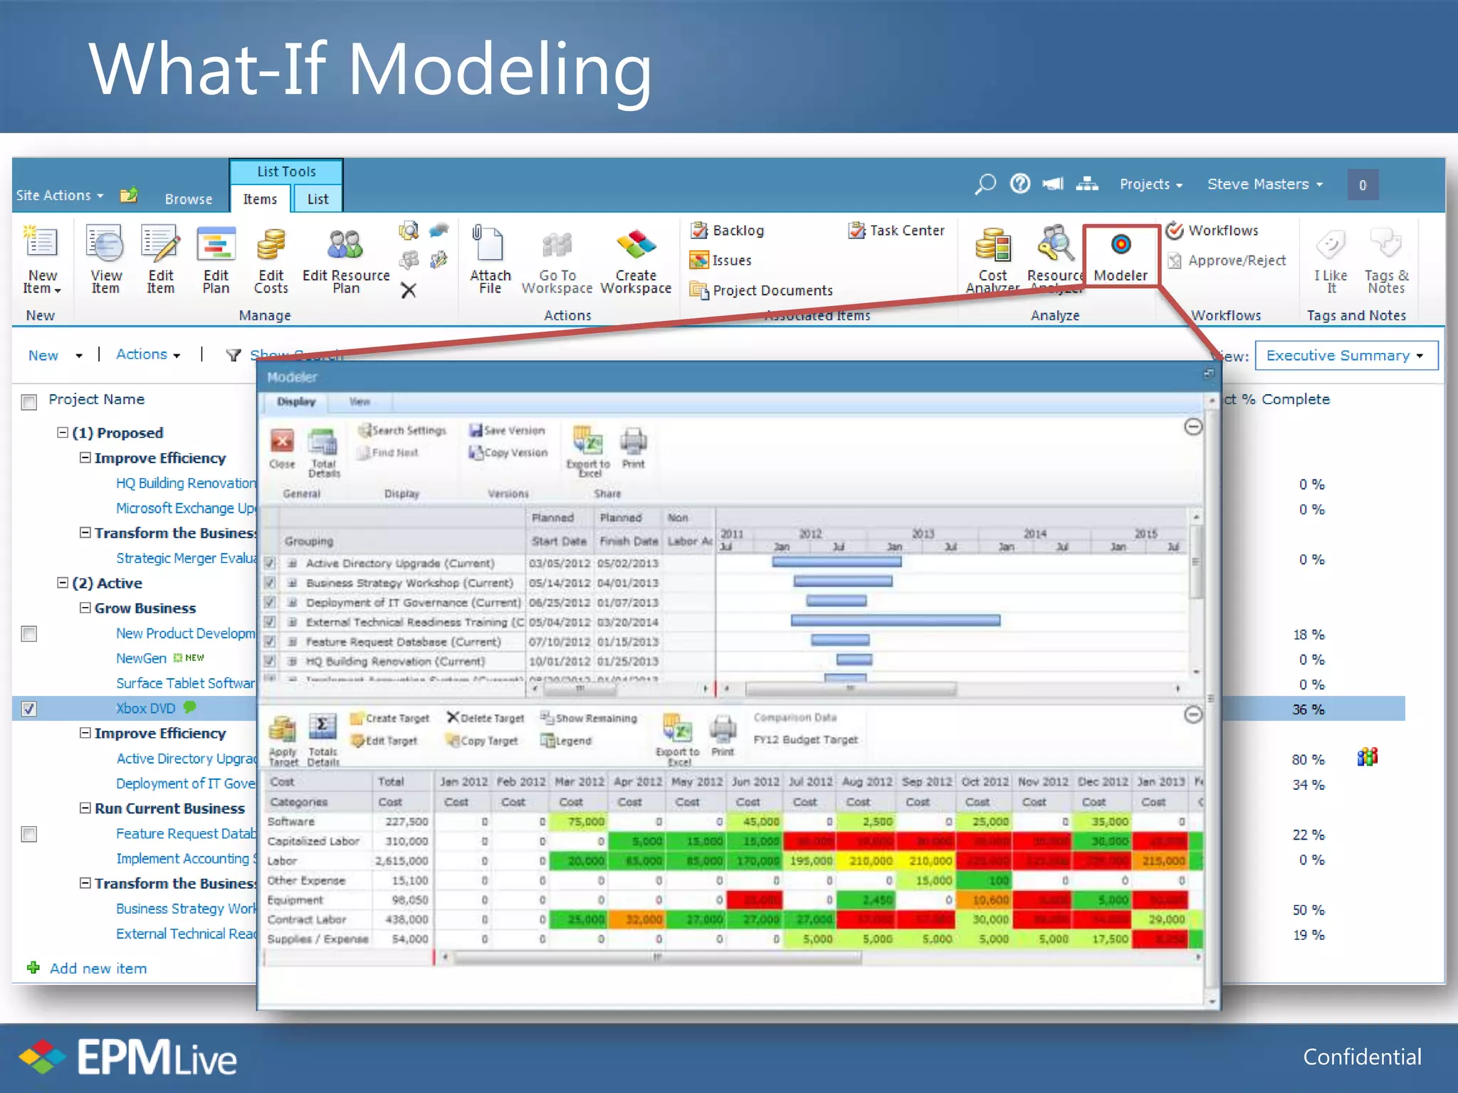Open Edit Plan from the ribbon

click(x=216, y=245)
